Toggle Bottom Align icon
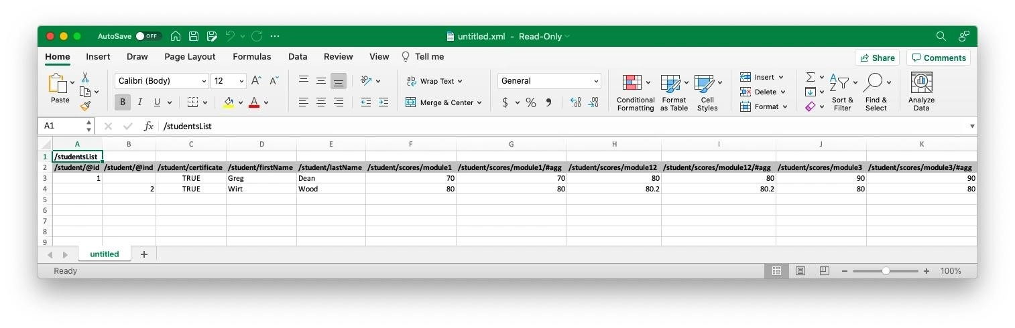The height and width of the screenshot is (328, 1015). 339,81
